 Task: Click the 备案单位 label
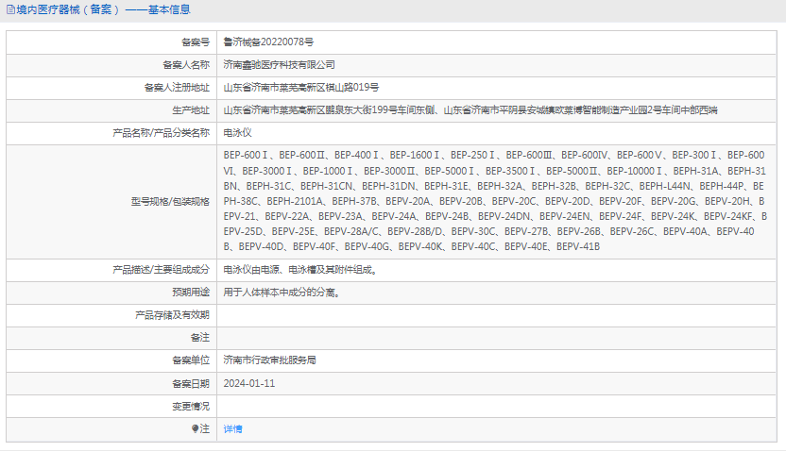pos(191,360)
